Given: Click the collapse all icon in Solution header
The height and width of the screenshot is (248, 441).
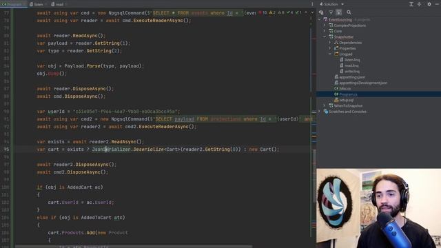Looking at the screenshot, I should (x=420, y=4).
